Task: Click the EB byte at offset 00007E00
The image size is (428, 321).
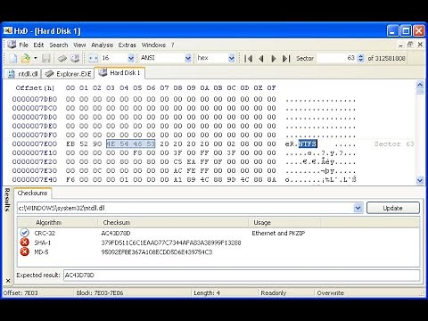Action: (70, 144)
